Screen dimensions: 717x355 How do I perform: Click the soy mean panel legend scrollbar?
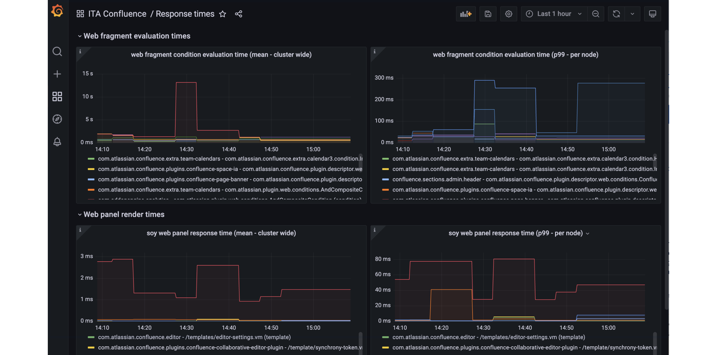(361, 343)
